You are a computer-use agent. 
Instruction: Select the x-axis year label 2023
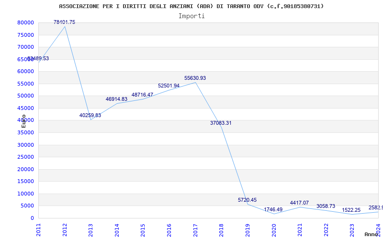point(352,230)
